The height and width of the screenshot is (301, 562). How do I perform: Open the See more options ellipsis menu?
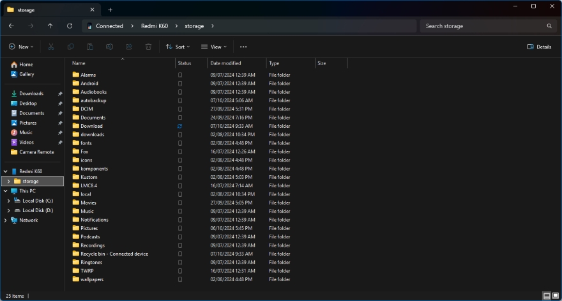(243, 47)
